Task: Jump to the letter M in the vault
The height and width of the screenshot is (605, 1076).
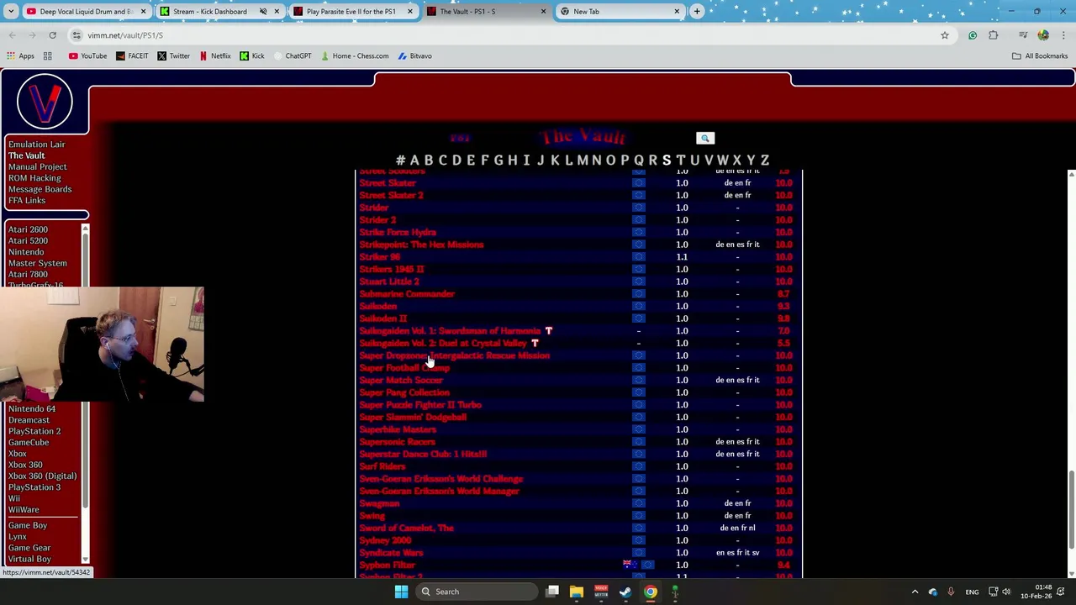Action: (582, 160)
